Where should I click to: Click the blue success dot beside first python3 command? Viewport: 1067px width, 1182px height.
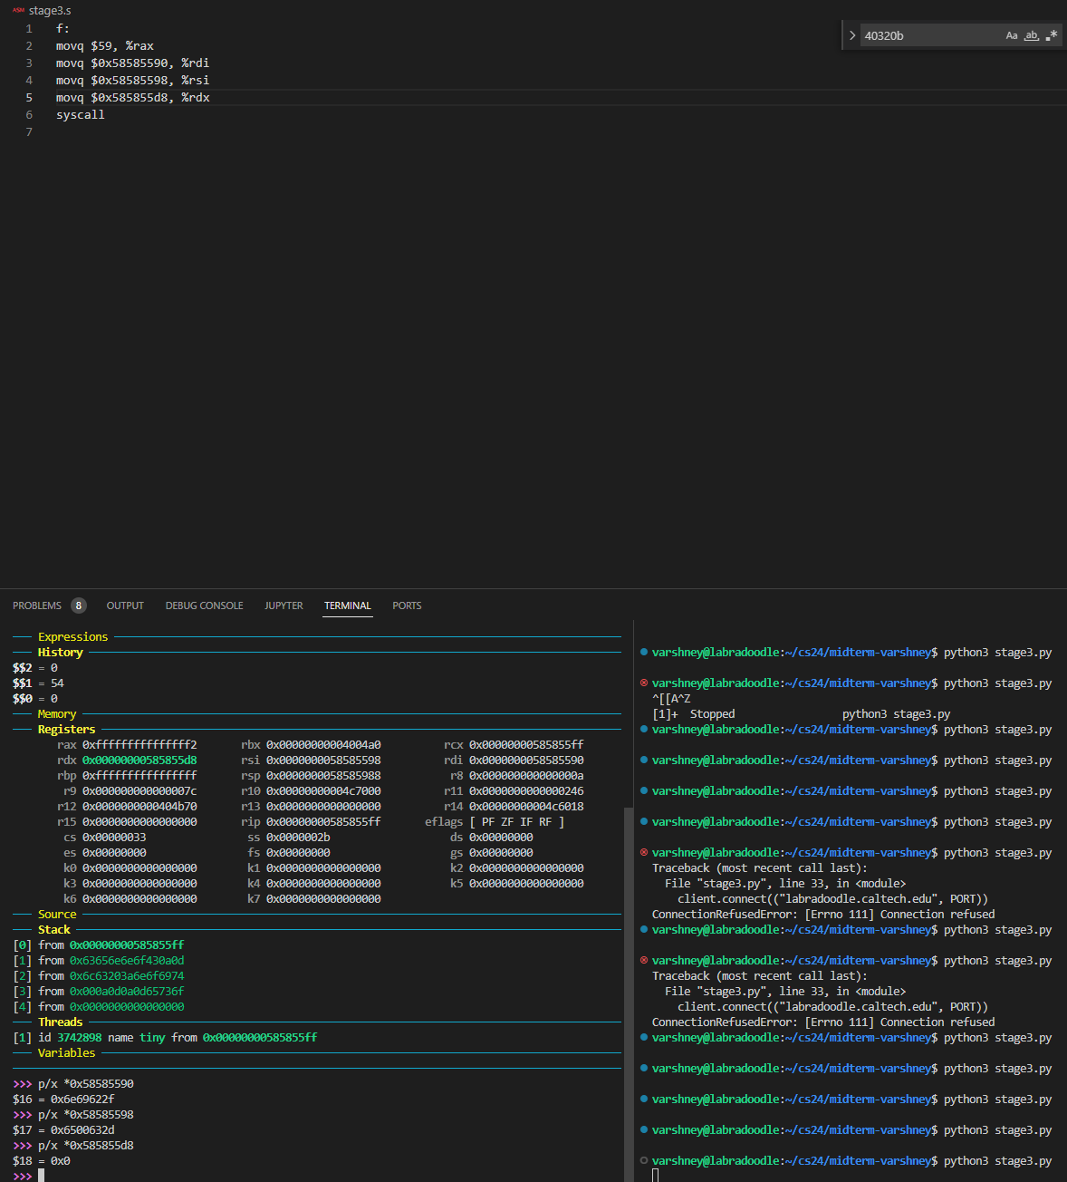pyautogui.click(x=644, y=653)
